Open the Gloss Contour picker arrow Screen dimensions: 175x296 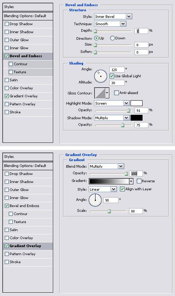[107, 93]
